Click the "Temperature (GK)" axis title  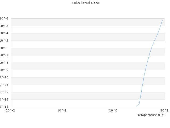(x=151, y=115)
